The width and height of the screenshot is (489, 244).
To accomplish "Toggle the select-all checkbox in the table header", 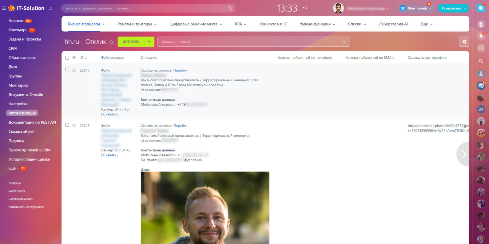I will coord(67,58).
